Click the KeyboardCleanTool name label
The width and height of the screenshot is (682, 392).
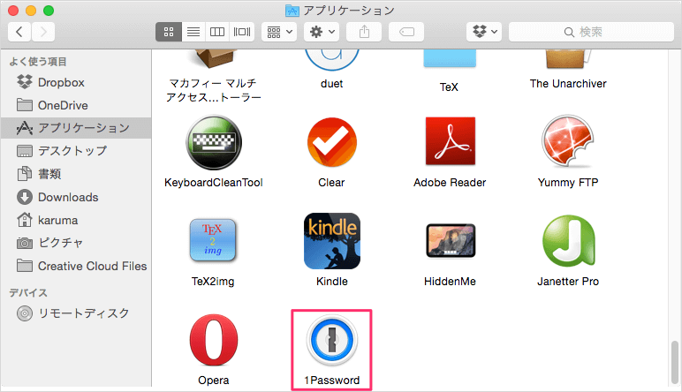(x=214, y=183)
